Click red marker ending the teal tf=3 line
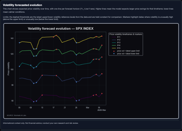 click(102, 57)
